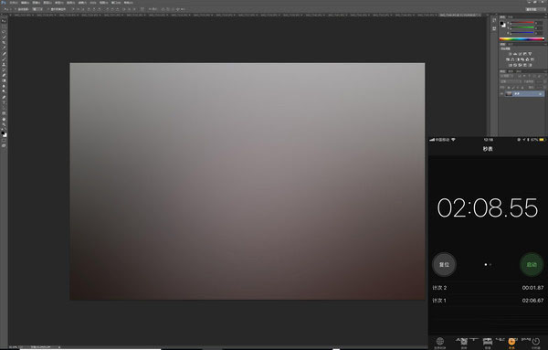Open the 窗口 (Window) menu

coord(116,3)
